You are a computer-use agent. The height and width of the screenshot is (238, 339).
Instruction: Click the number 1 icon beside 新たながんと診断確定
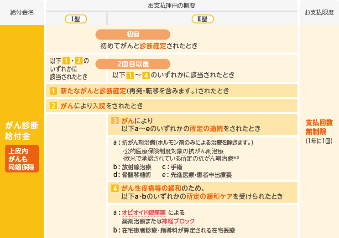tap(54, 91)
